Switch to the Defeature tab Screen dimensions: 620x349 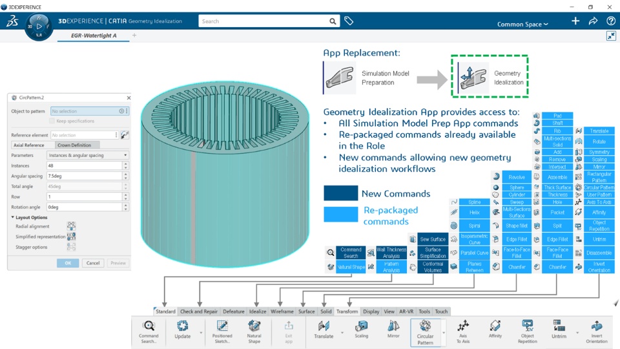coord(234,312)
